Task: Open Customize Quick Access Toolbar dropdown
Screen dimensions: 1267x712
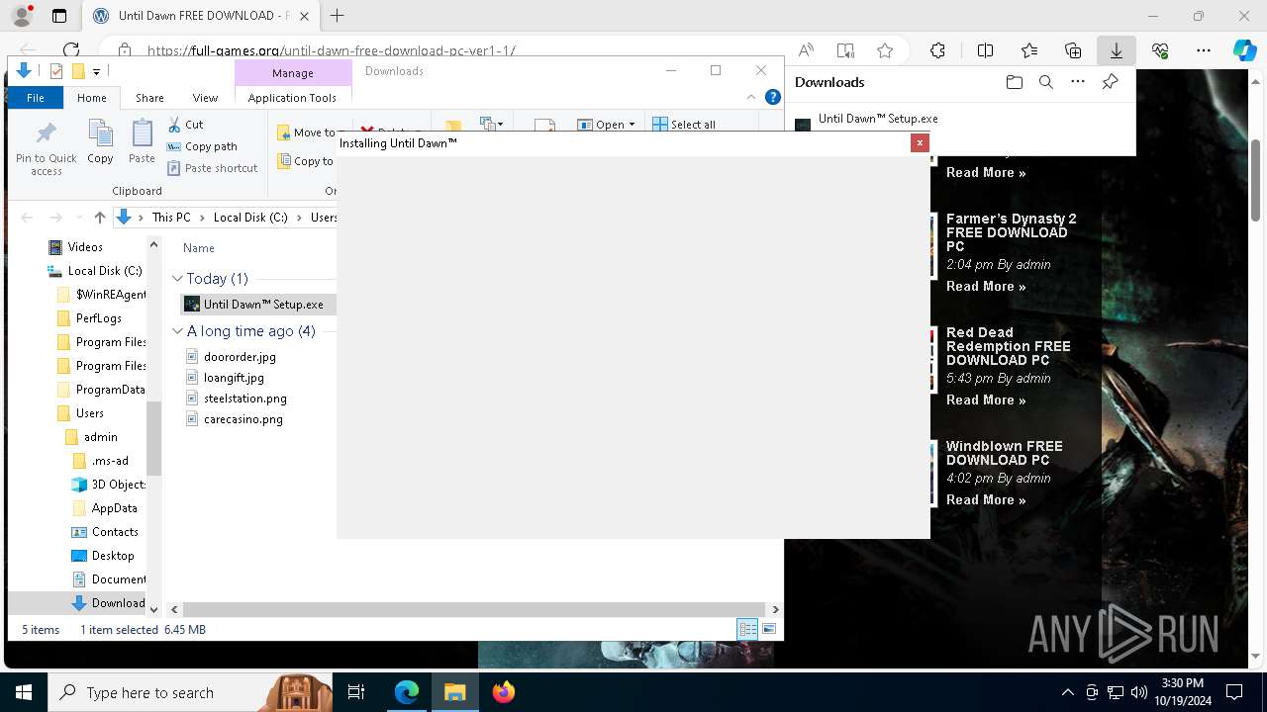Action: coord(96,71)
